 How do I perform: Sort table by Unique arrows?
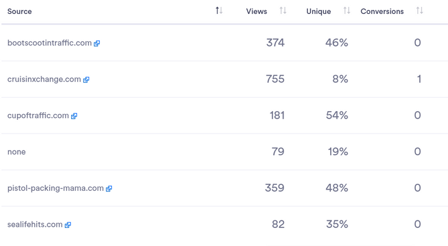346,11
